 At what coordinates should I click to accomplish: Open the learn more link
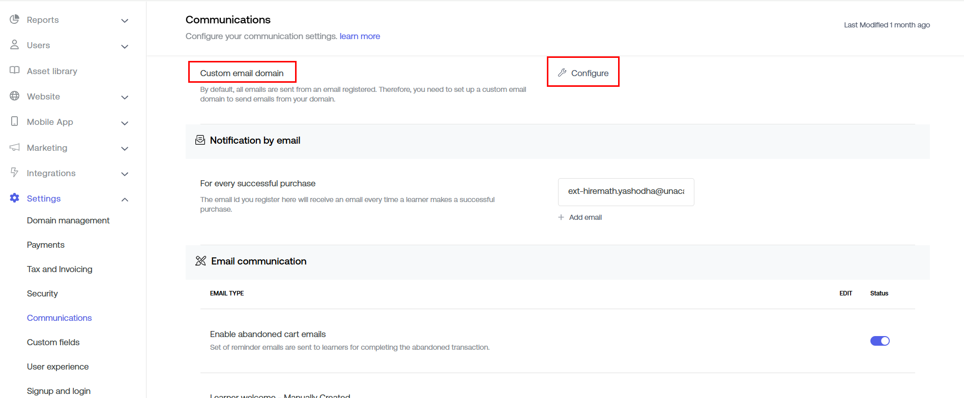(360, 36)
